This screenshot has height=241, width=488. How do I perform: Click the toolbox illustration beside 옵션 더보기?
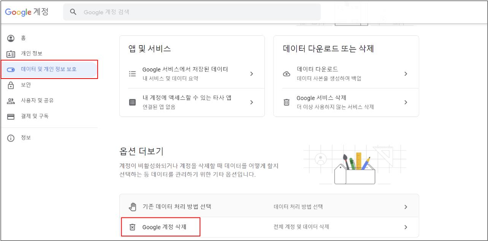pos(354,165)
